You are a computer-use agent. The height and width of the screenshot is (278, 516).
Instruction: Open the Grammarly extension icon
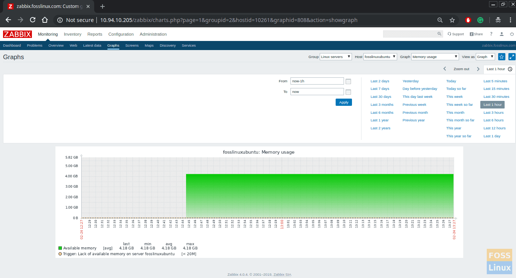click(480, 20)
